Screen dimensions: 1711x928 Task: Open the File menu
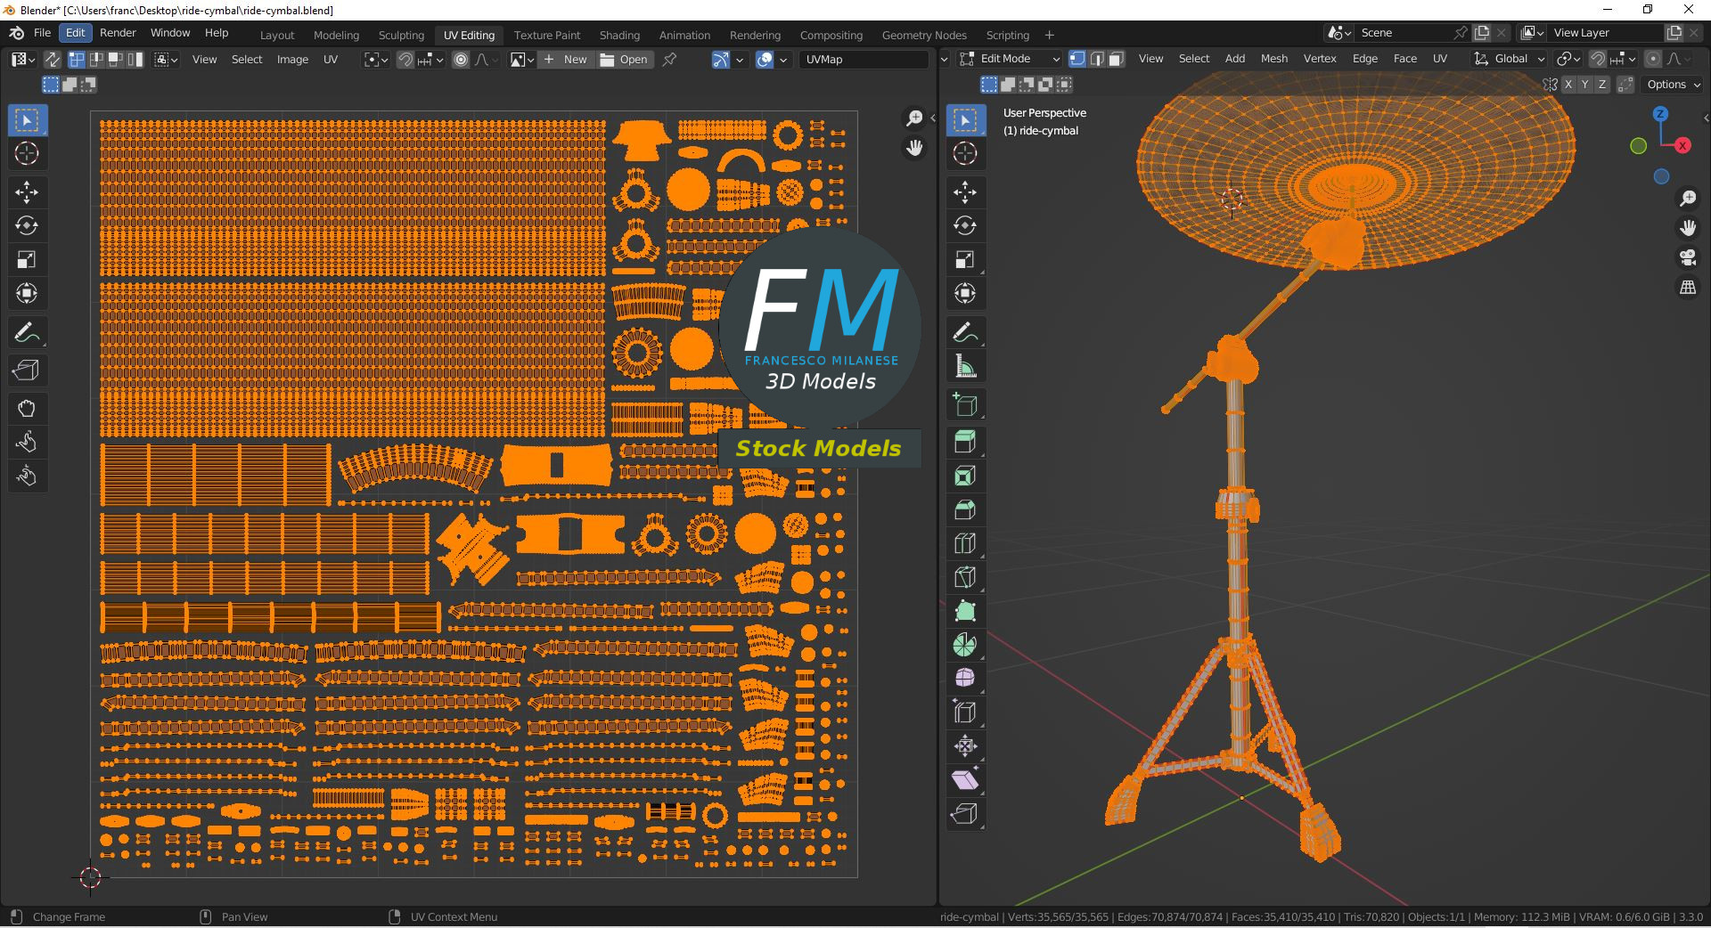42,33
